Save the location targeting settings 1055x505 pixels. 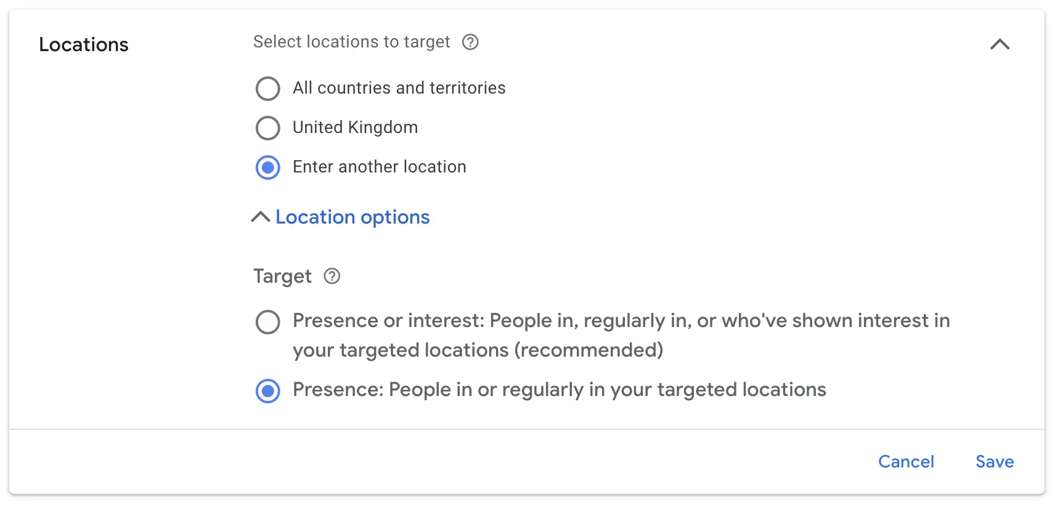pyautogui.click(x=994, y=461)
